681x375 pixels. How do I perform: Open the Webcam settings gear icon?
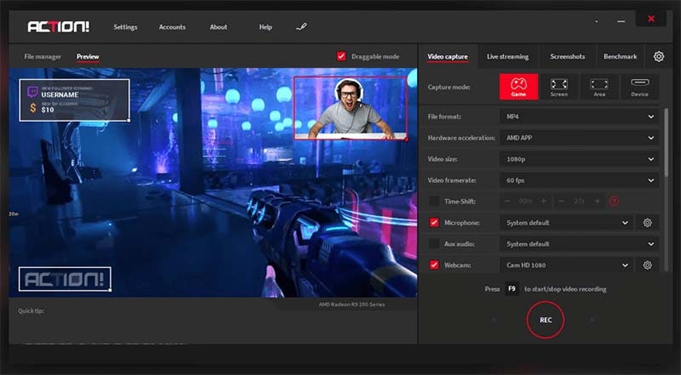pos(647,264)
